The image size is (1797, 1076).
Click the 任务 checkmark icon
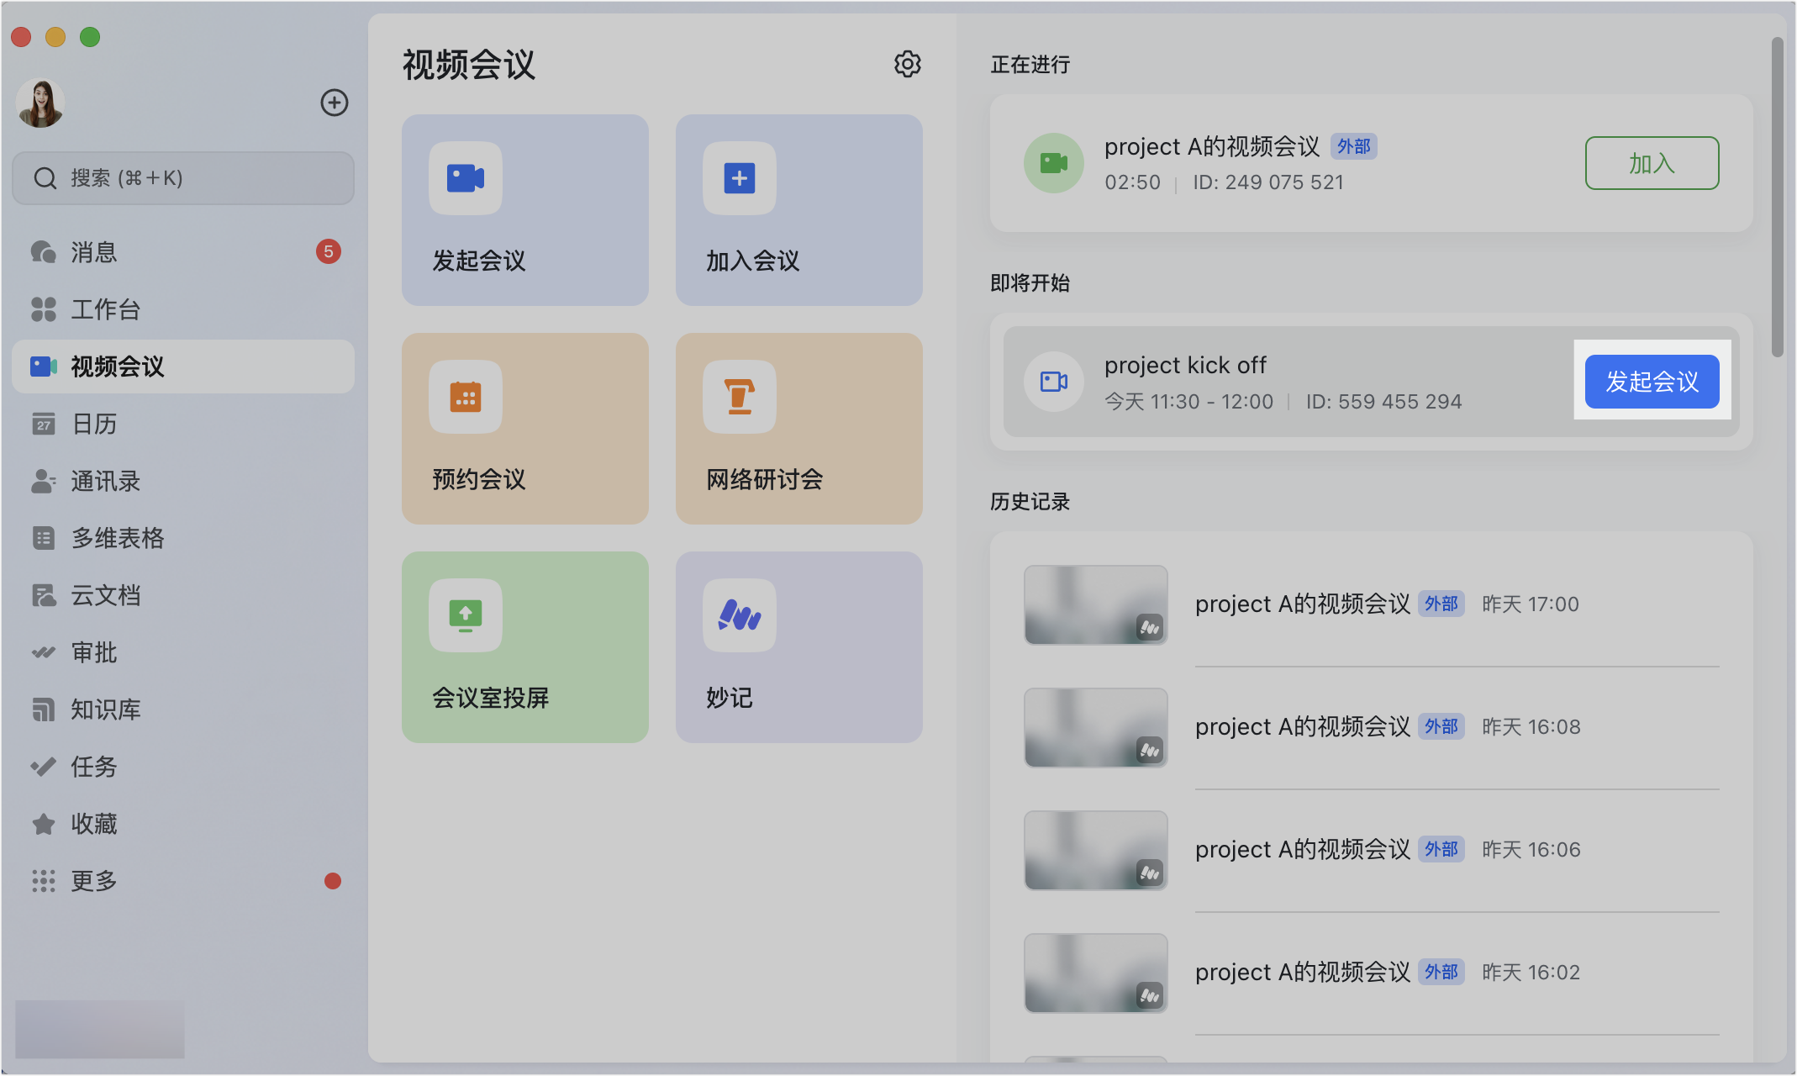click(x=44, y=767)
